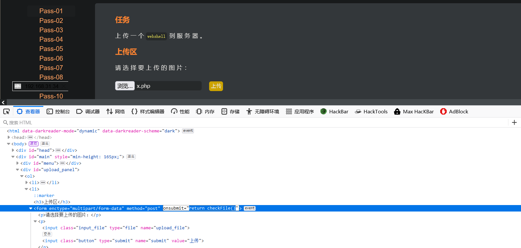
Task: Open the 网络 network tab
Action: click(115, 111)
